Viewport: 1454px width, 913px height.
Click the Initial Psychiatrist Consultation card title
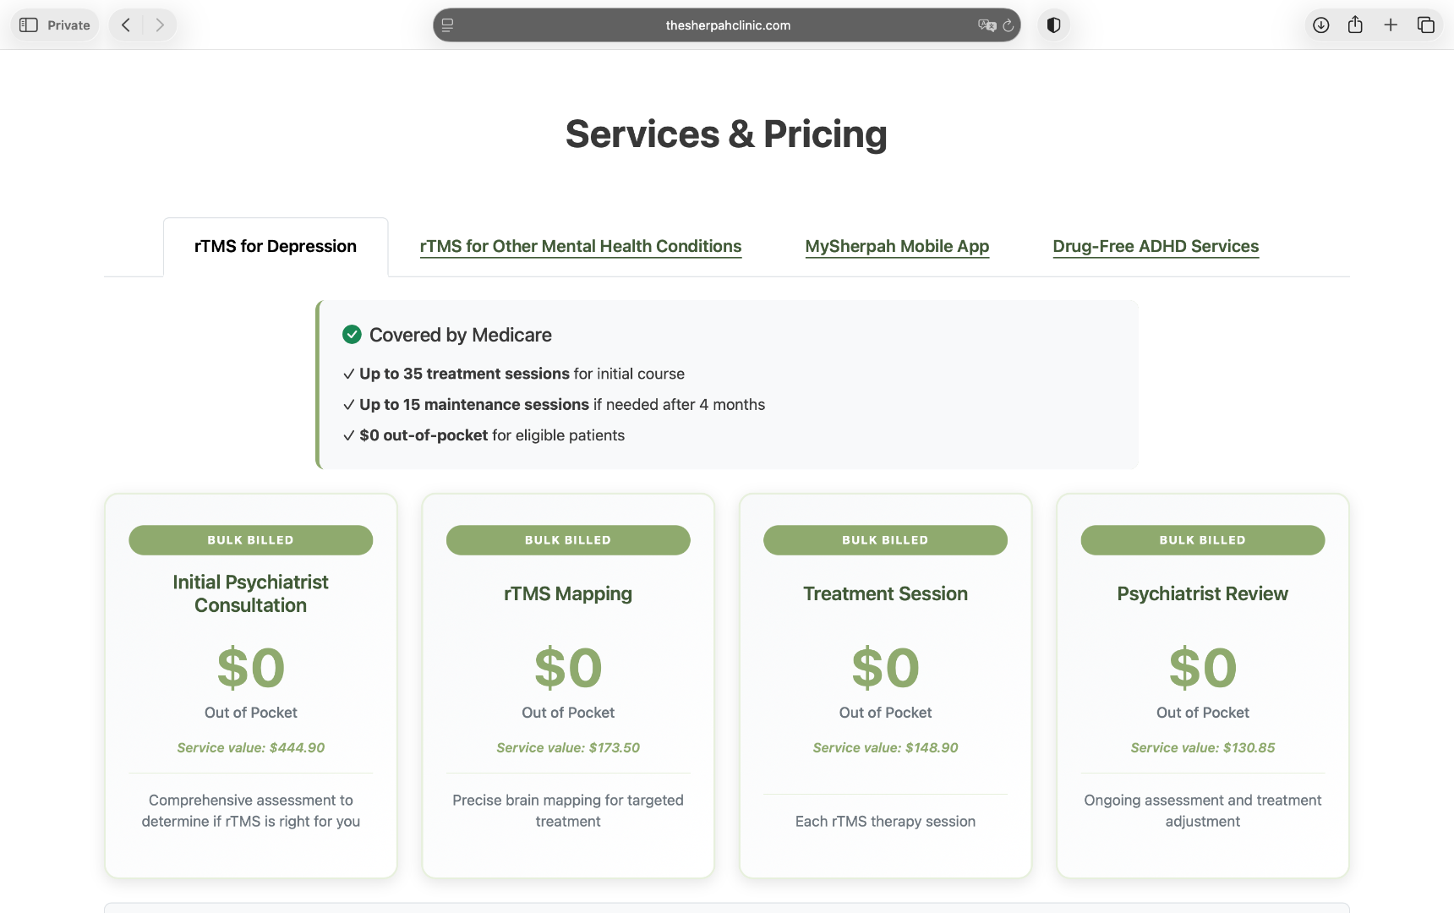[x=251, y=593]
